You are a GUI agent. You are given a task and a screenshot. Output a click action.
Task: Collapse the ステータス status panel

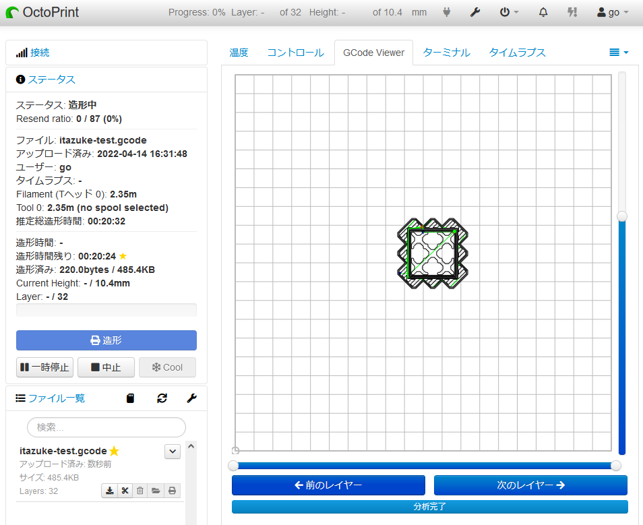tap(52, 80)
